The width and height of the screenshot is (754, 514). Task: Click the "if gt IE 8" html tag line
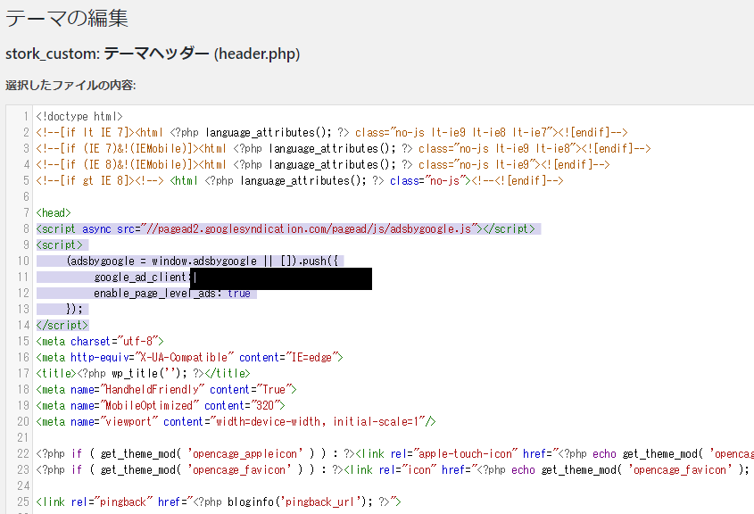click(x=300, y=181)
